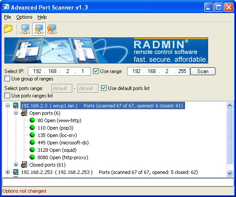
Task: Click the yellow folder open icon
Action: click(x=8, y=29)
